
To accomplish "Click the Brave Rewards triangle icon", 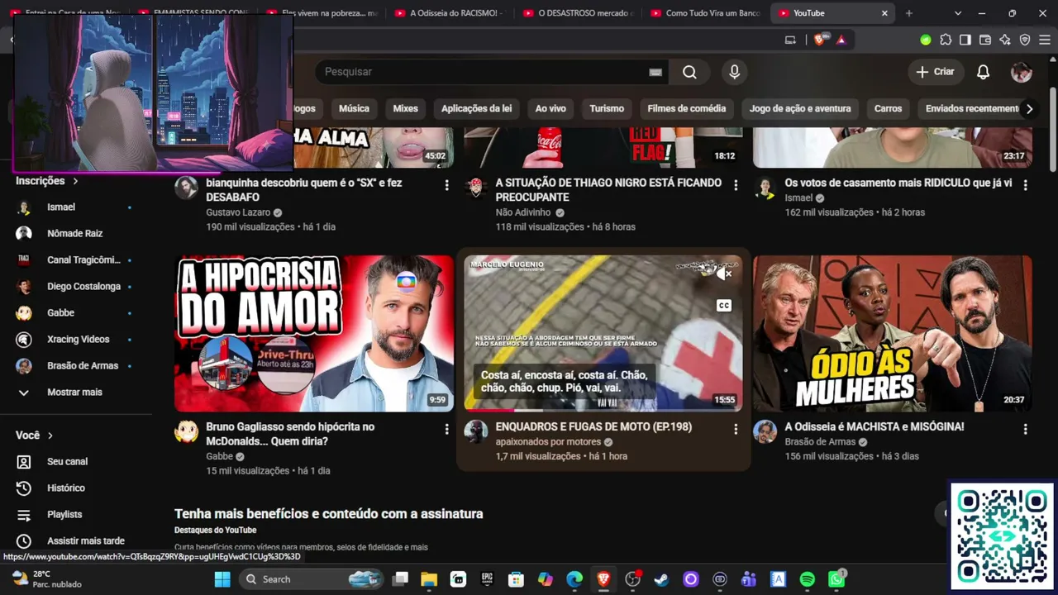I will [x=841, y=40].
